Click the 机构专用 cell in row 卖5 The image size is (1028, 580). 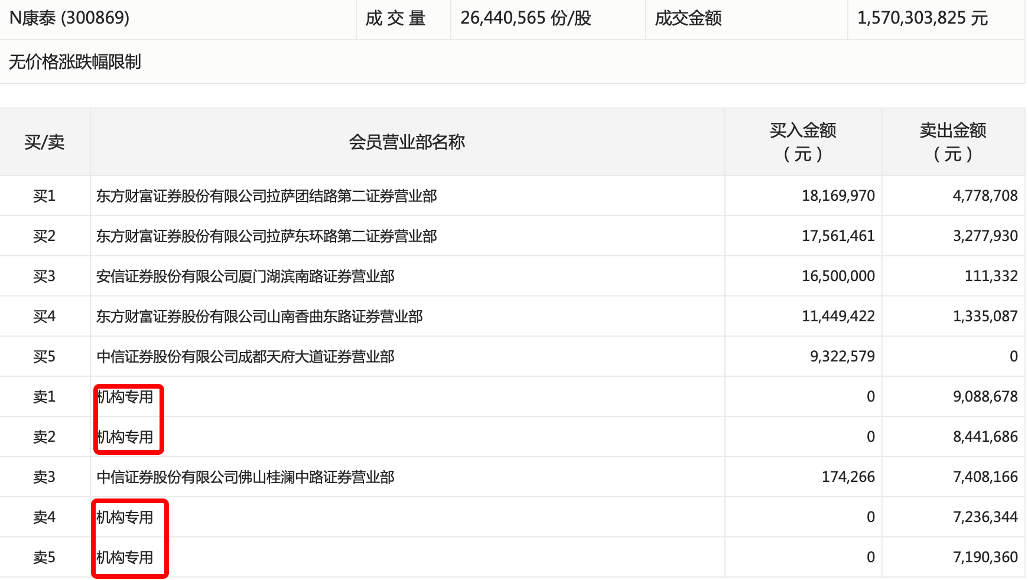127,557
